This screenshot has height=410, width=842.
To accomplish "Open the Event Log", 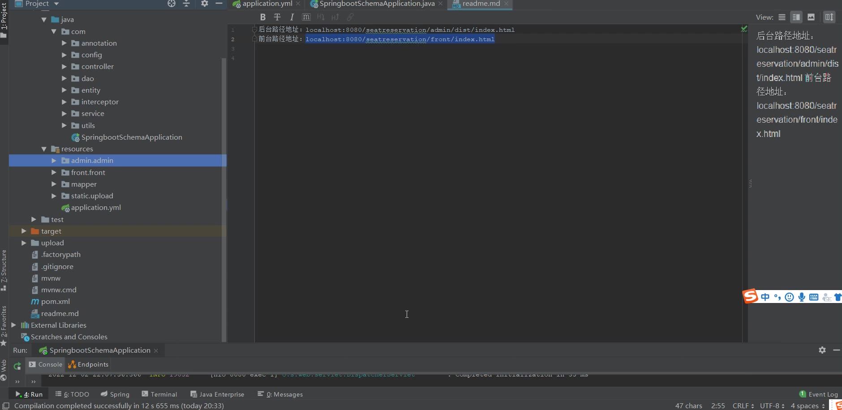I will (819, 394).
